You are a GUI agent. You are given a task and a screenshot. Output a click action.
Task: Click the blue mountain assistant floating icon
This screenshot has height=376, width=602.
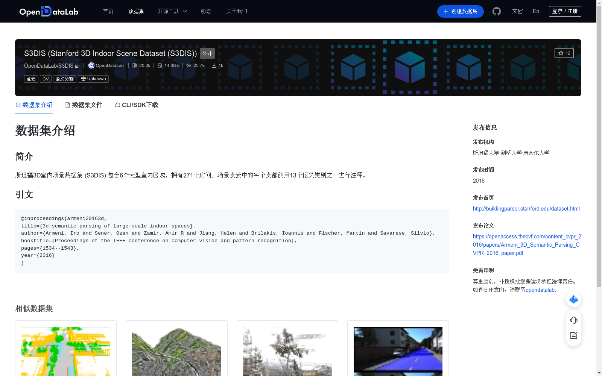coord(573,299)
